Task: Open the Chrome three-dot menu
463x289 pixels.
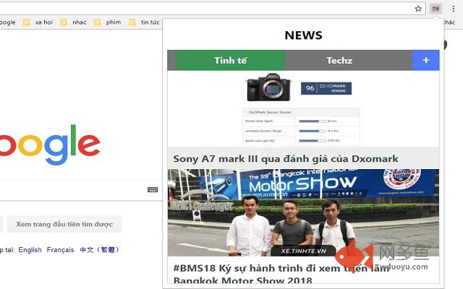Action: pos(454,9)
